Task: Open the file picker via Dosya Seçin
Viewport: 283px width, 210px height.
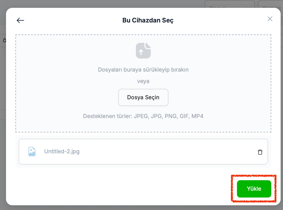Action: 143,97
